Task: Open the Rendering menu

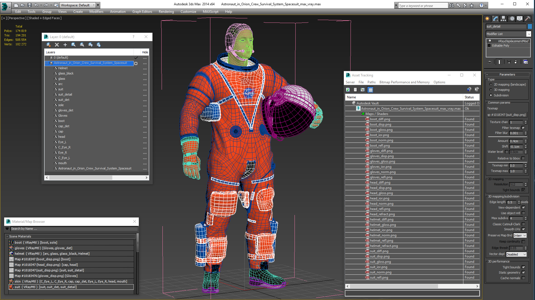Action: (166, 12)
